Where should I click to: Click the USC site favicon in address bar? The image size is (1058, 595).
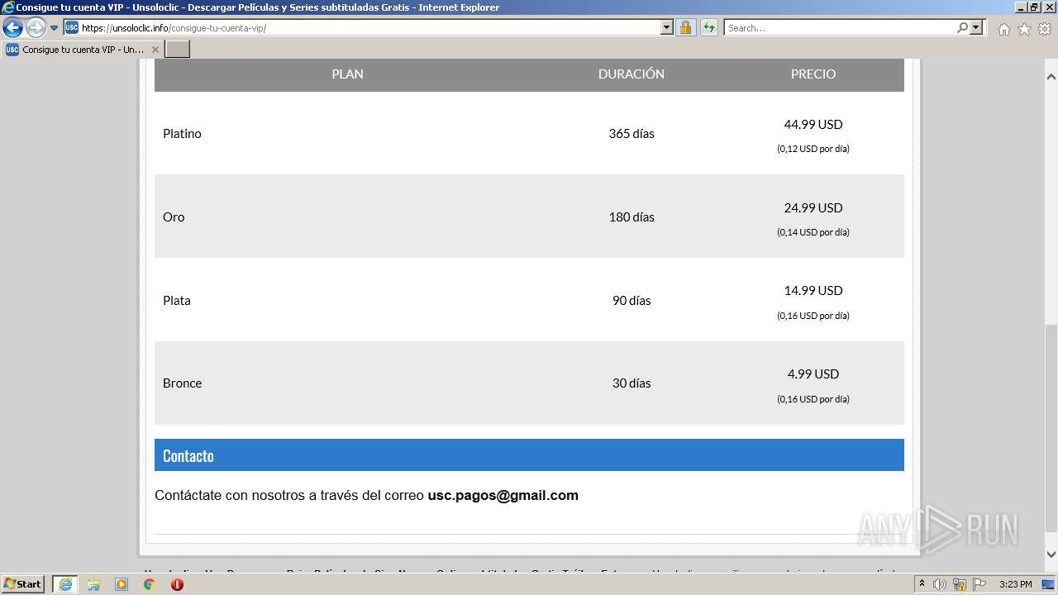(x=72, y=27)
